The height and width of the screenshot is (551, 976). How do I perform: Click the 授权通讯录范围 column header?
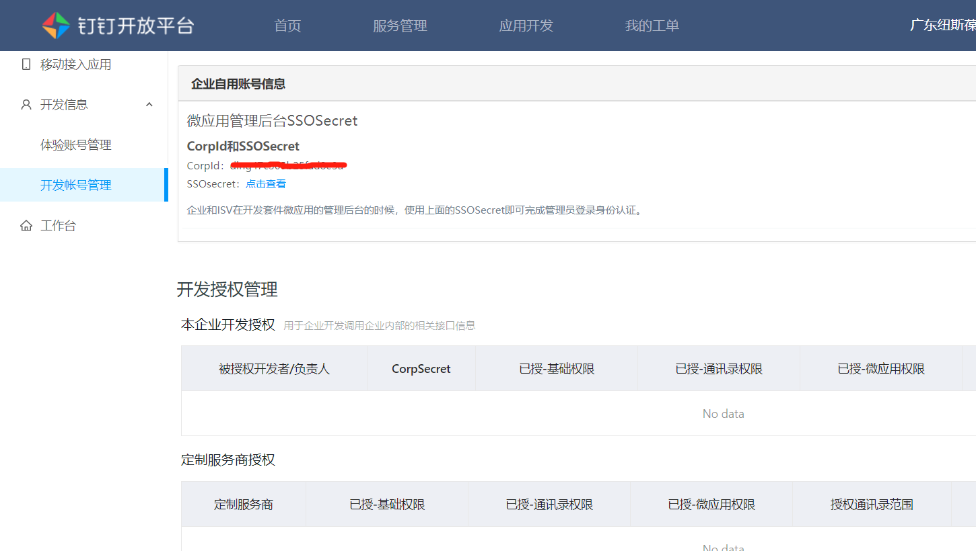tap(872, 505)
